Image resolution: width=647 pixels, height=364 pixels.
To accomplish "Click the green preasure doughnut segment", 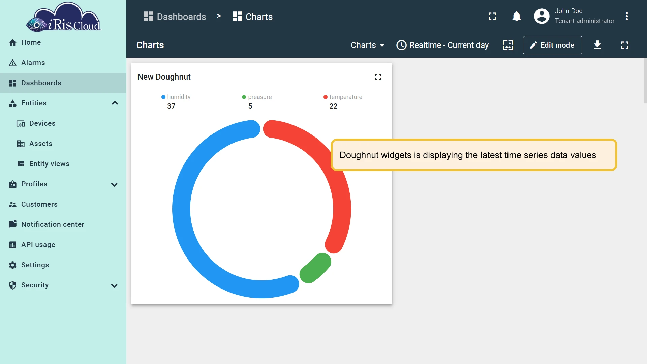I will point(315,268).
